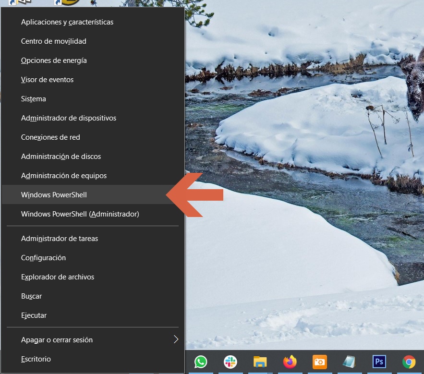Open the orange camera app icon
Image resolution: width=424 pixels, height=374 pixels.
click(x=320, y=362)
